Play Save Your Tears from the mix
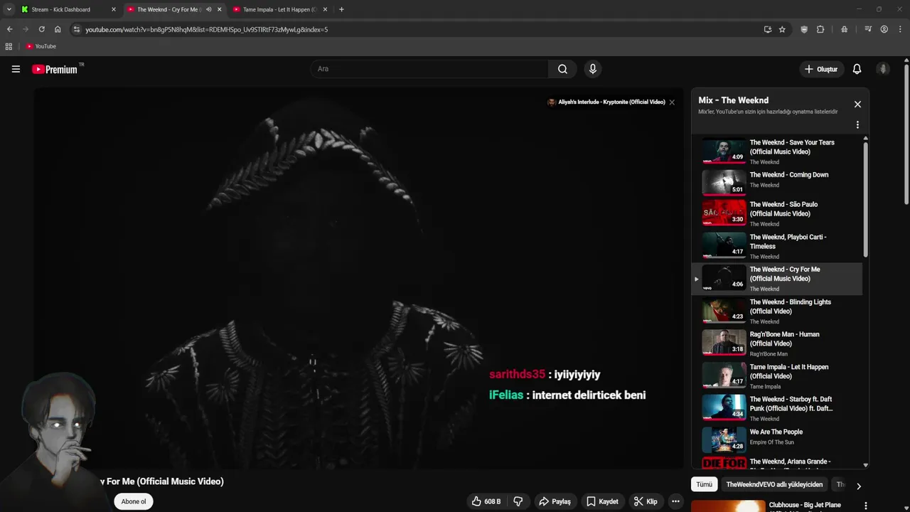The image size is (910, 512). coord(778,151)
